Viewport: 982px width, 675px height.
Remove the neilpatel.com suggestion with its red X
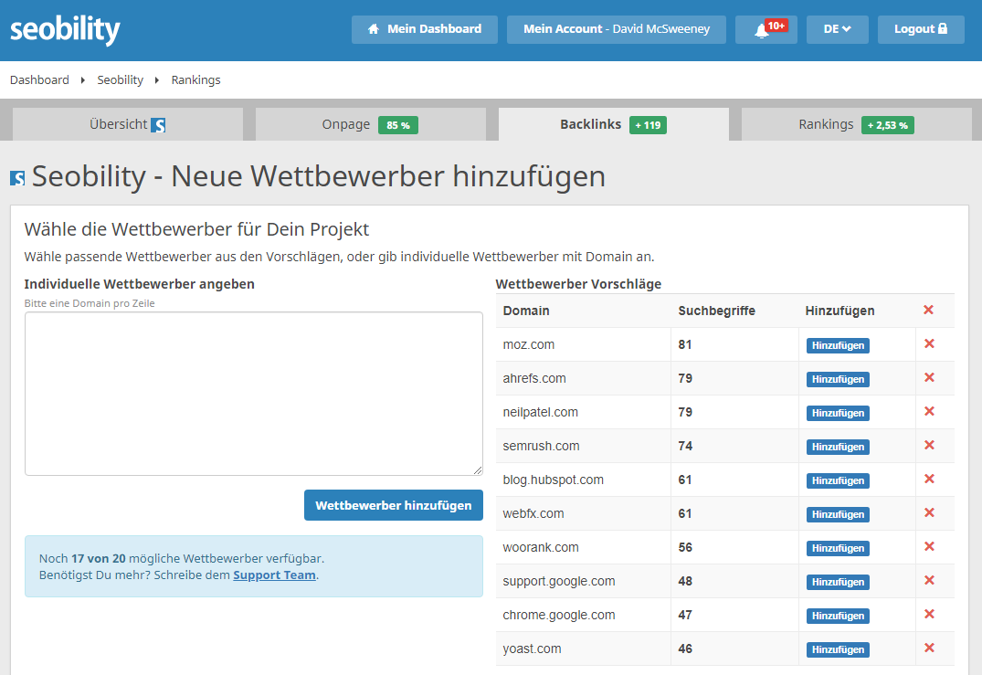pos(929,411)
